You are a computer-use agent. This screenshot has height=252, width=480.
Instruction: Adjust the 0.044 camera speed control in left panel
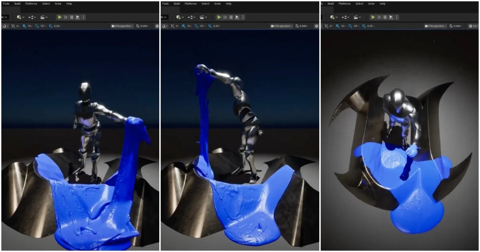tap(142, 26)
